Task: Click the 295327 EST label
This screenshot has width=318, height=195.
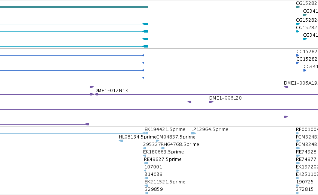Action: point(152,144)
